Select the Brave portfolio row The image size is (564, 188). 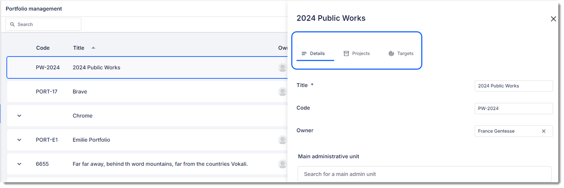point(147,92)
